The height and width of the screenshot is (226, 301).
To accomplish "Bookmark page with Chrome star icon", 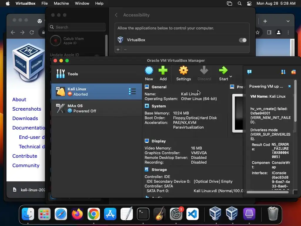I will coord(258,32).
